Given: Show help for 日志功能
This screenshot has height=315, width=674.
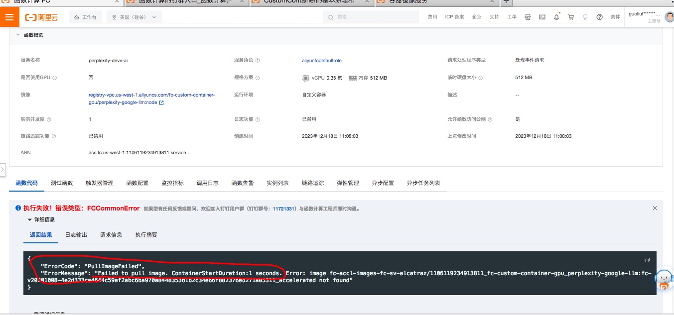Looking at the screenshot, I should 258,119.
